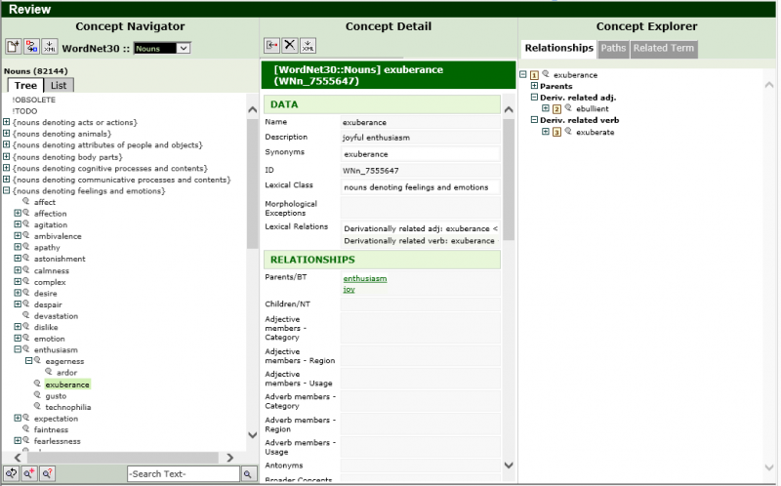781x486 pixels.
Task: Click the search button next to Search Text
Action: [x=248, y=474]
